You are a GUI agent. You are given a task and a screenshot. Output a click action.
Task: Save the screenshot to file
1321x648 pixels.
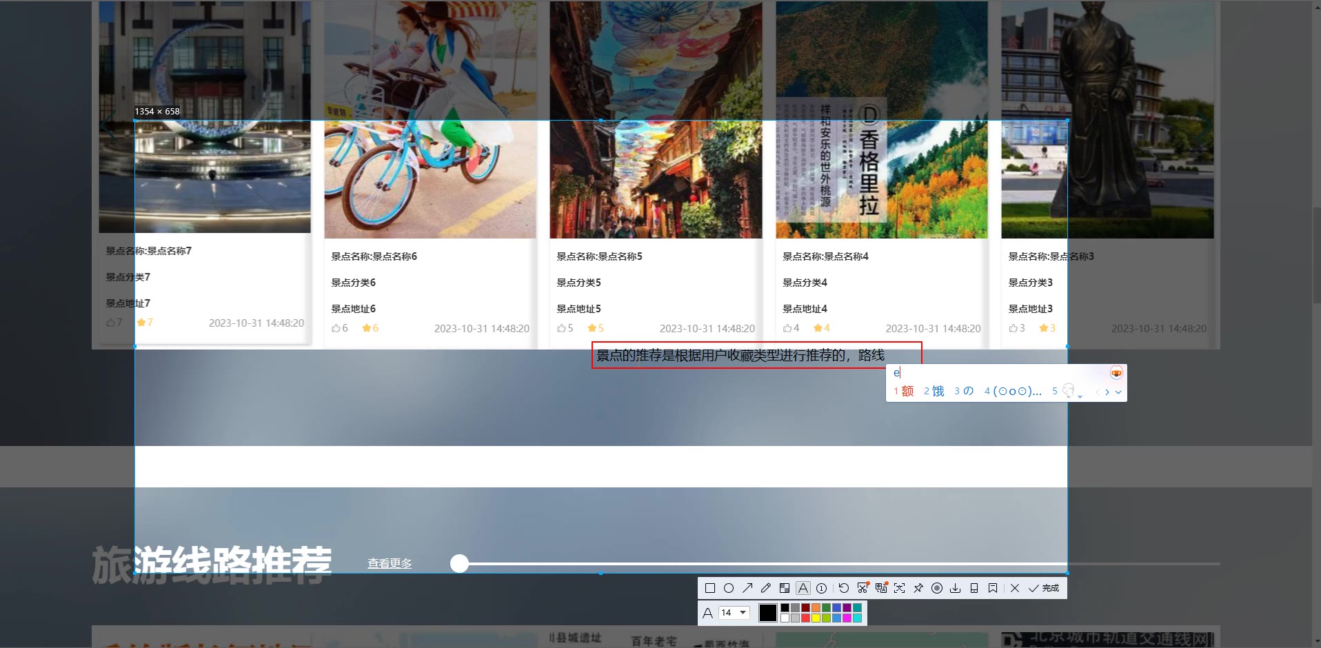point(956,588)
